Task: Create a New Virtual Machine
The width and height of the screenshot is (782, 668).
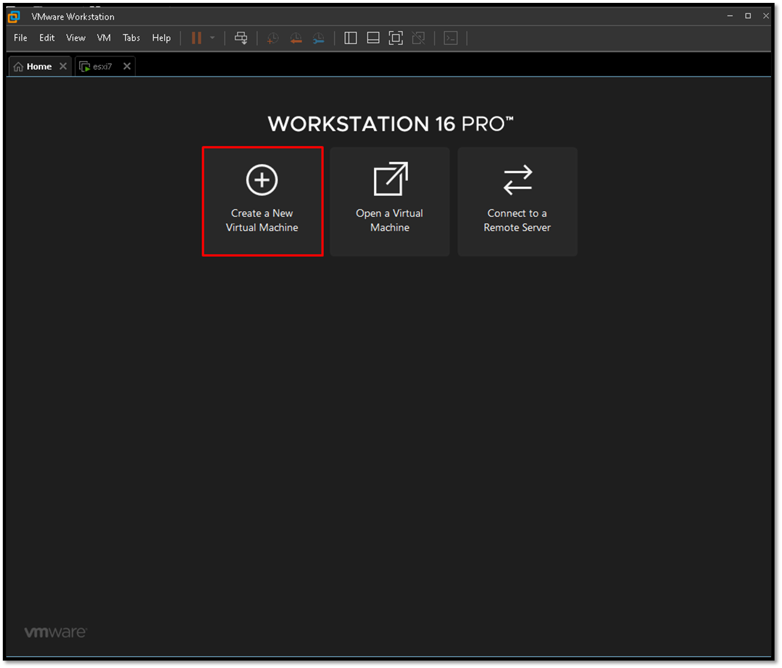Action: (x=261, y=201)
